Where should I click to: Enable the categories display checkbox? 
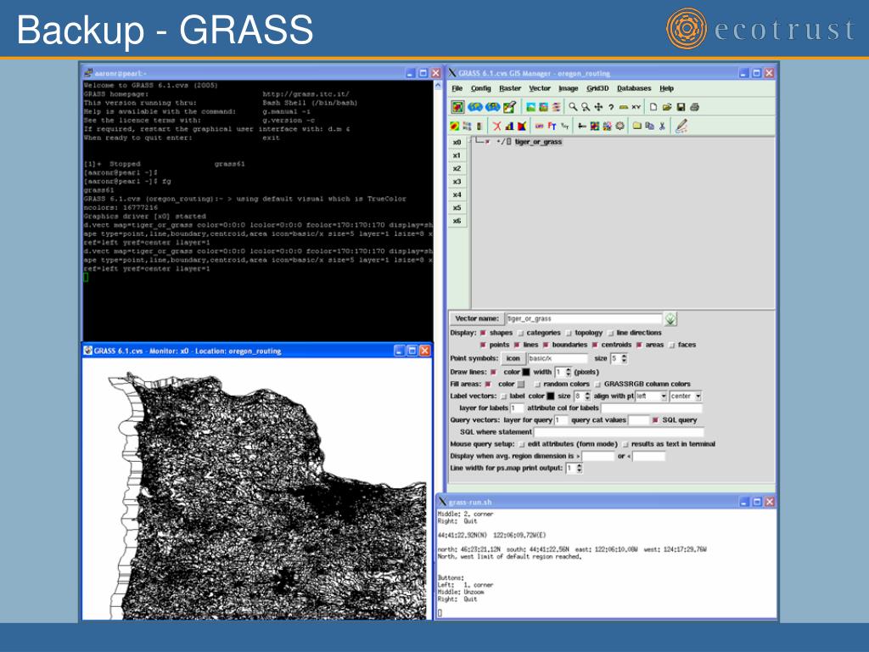click(520, 333)
